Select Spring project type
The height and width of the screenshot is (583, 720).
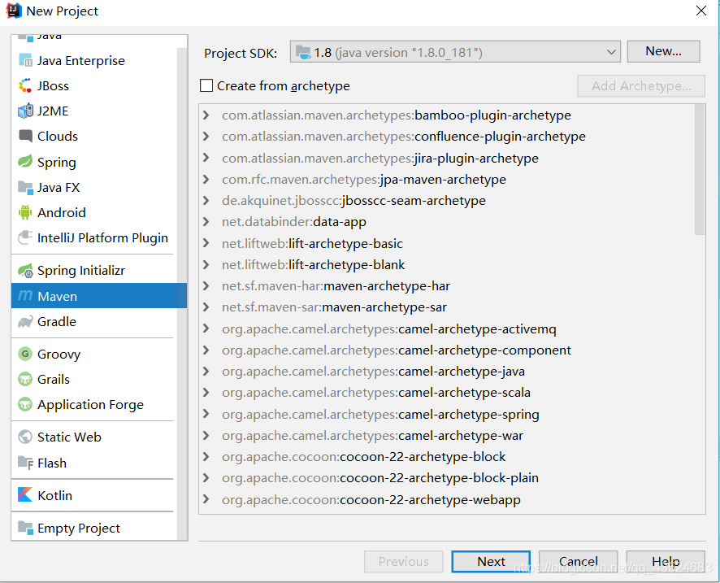point(94,162)
